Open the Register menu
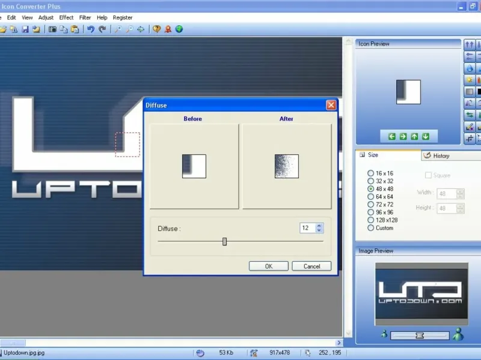 point(123,18)
